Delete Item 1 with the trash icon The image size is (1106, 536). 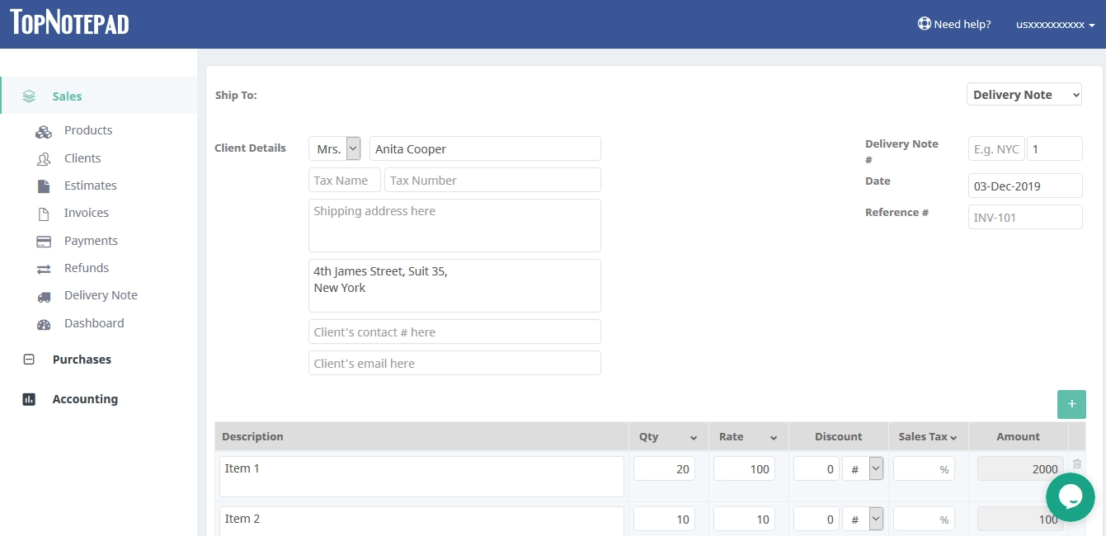[x=1076, y=463]
